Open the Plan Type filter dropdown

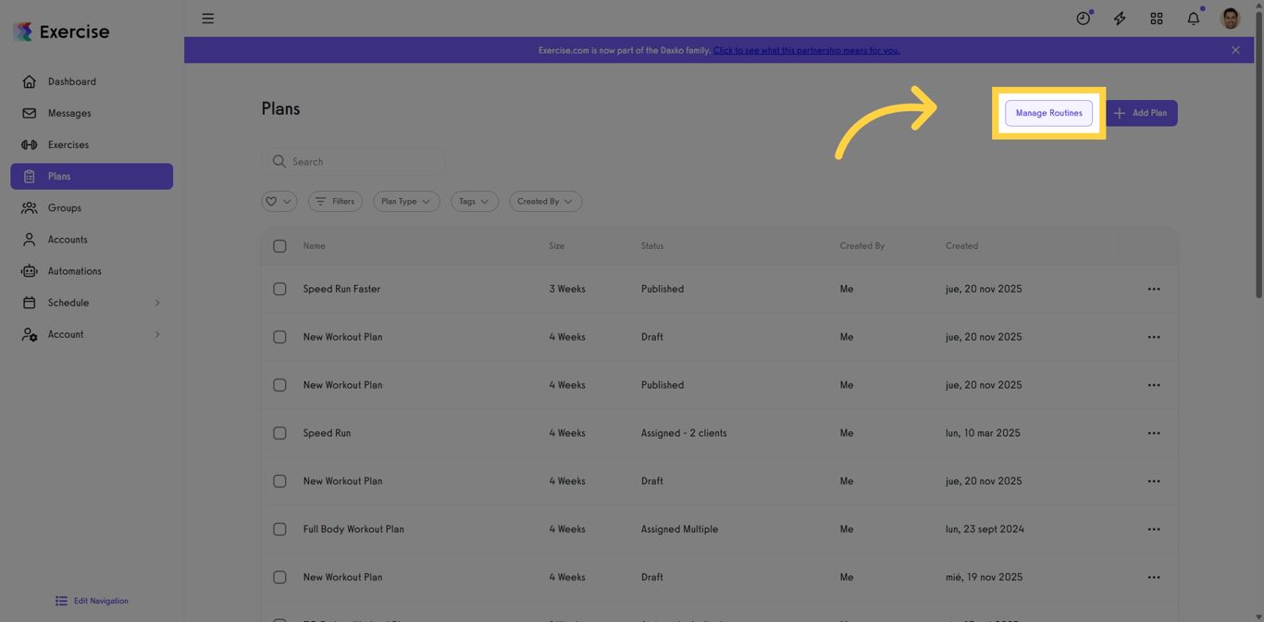pos(406,201)
